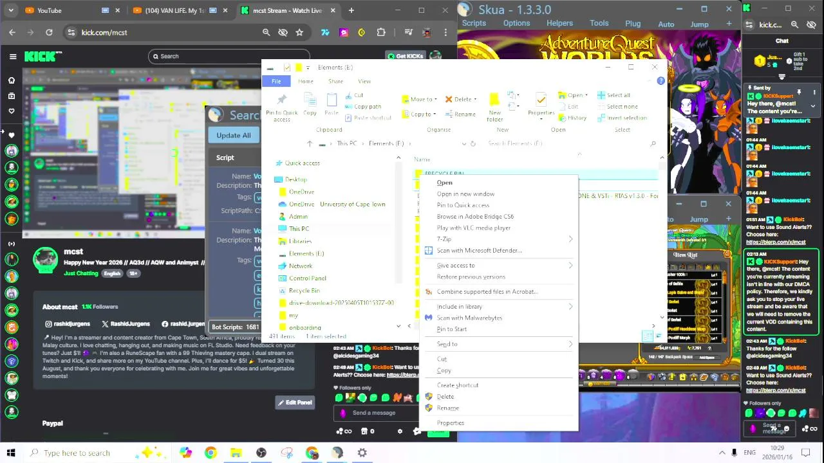
Task: Open Skua's Scripts menu
Action: (x=474, y=23)
